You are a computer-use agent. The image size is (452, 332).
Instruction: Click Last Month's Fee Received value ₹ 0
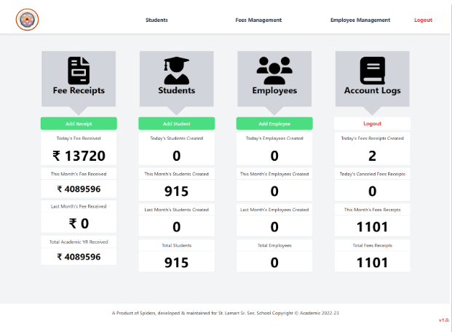(x=79, y=224)
